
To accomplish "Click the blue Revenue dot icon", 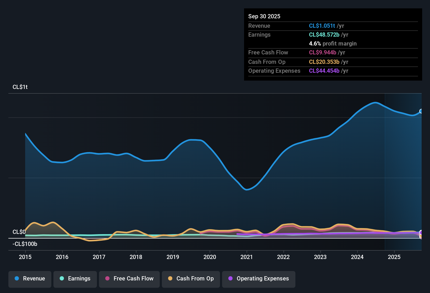I will (16, 279).
